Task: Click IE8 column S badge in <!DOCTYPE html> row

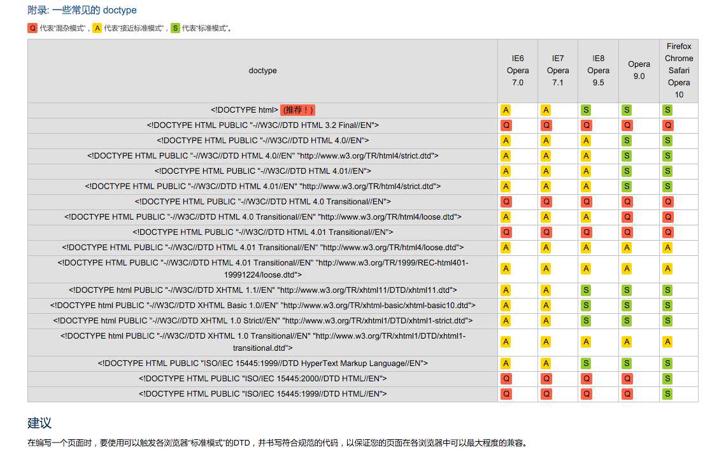Action: tap(587, 110)
